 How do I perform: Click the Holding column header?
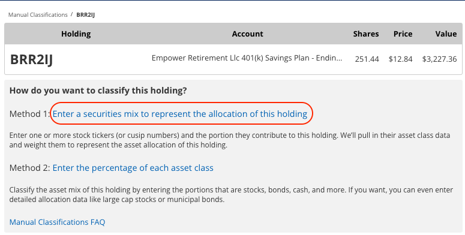point(76,34)
